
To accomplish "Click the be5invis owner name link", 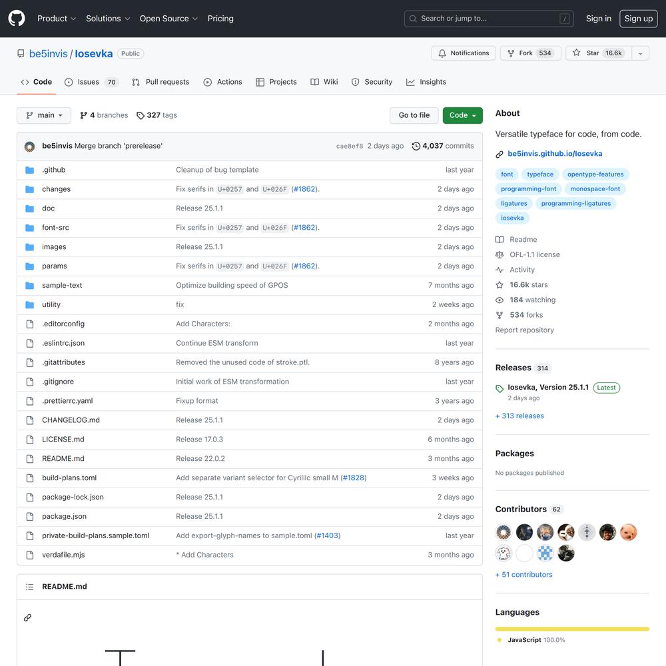I will pyautogui.click(x=49, y=54).
